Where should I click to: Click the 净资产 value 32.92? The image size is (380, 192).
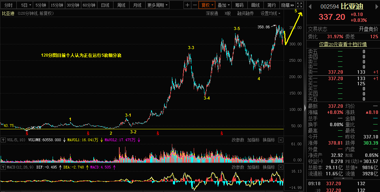click(x=337, y=155)
